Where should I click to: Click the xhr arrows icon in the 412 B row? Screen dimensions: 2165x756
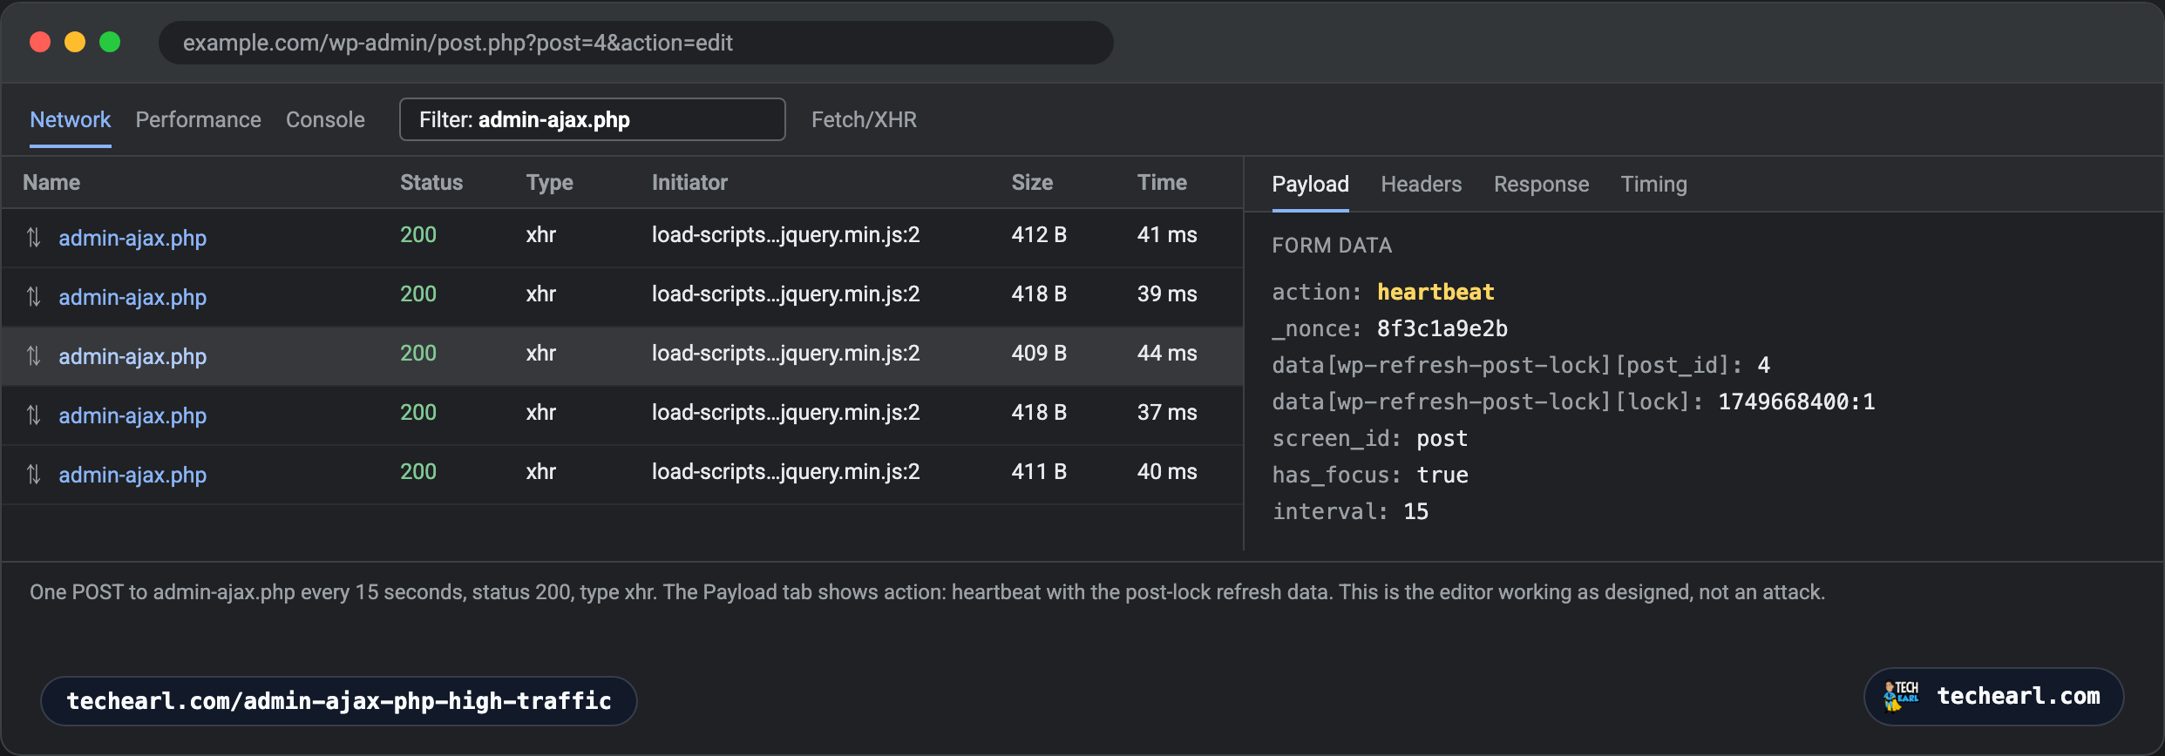coord(33,237)
